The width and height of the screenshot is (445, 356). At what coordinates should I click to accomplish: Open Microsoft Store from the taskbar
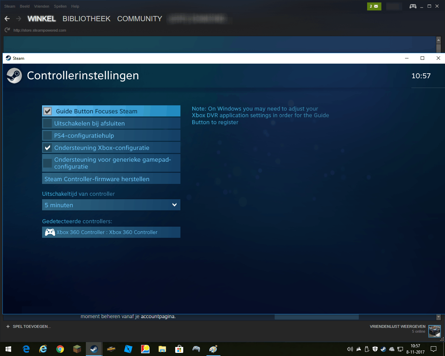(x=179, y=349)
